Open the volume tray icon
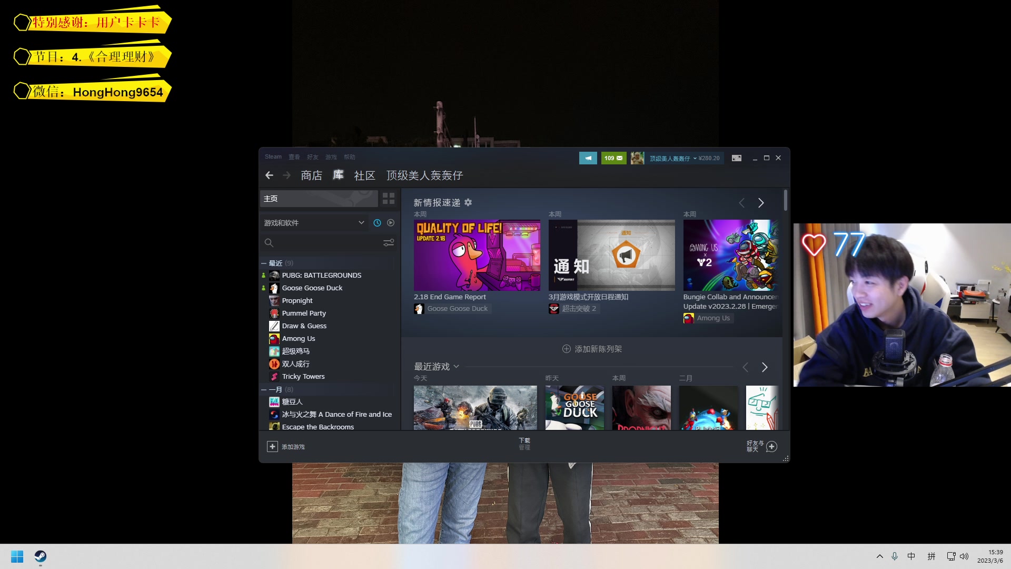1011x569 pixels. tap(964, 556)
